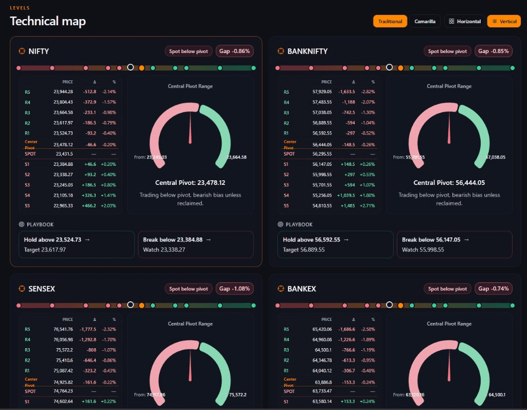Click the NIFTY crosshair icon
The image size is (527, 410).
(x=22, y=51)
